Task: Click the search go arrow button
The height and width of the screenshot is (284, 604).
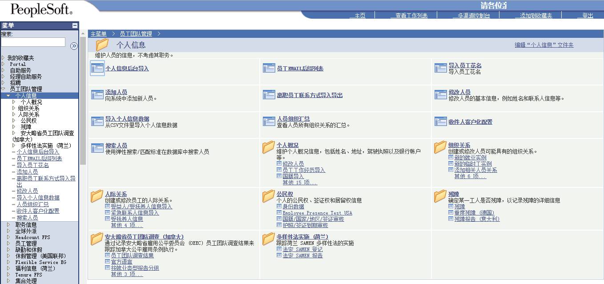Action: [x=74, y=46]
